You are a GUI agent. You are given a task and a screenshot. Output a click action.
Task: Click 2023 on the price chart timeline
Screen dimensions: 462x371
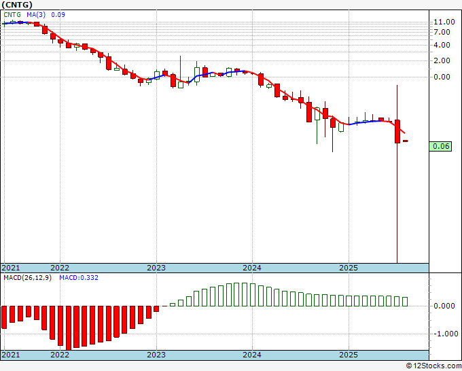point(156,268)
